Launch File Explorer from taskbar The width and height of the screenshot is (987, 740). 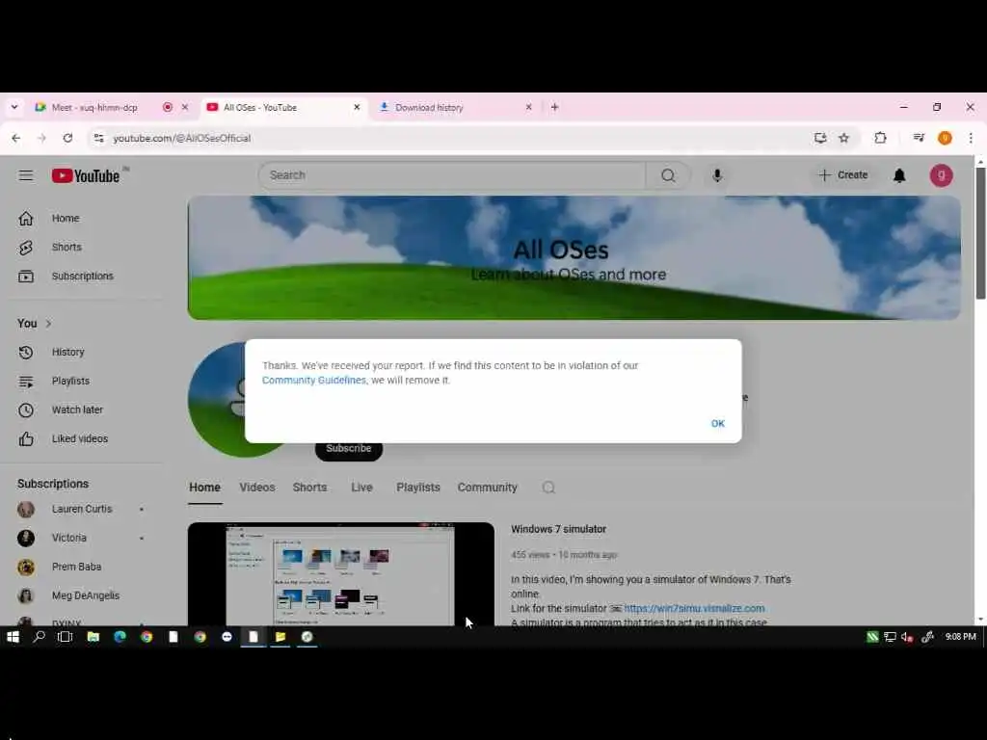coord(93,637)
